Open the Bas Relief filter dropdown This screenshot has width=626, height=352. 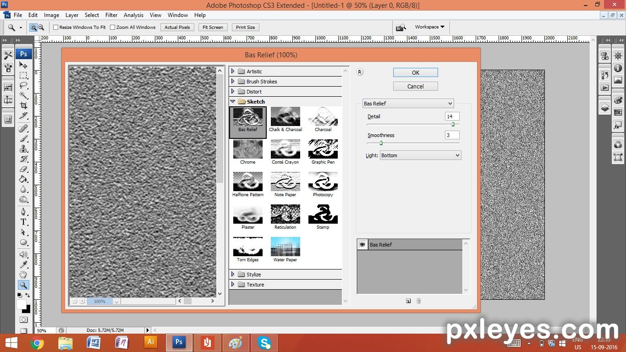pos(408,104)
